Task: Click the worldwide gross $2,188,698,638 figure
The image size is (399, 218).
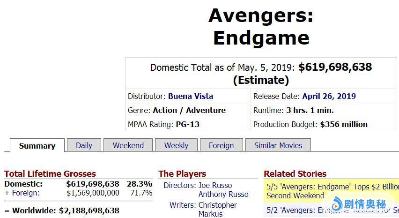Action: click(89, 210)
